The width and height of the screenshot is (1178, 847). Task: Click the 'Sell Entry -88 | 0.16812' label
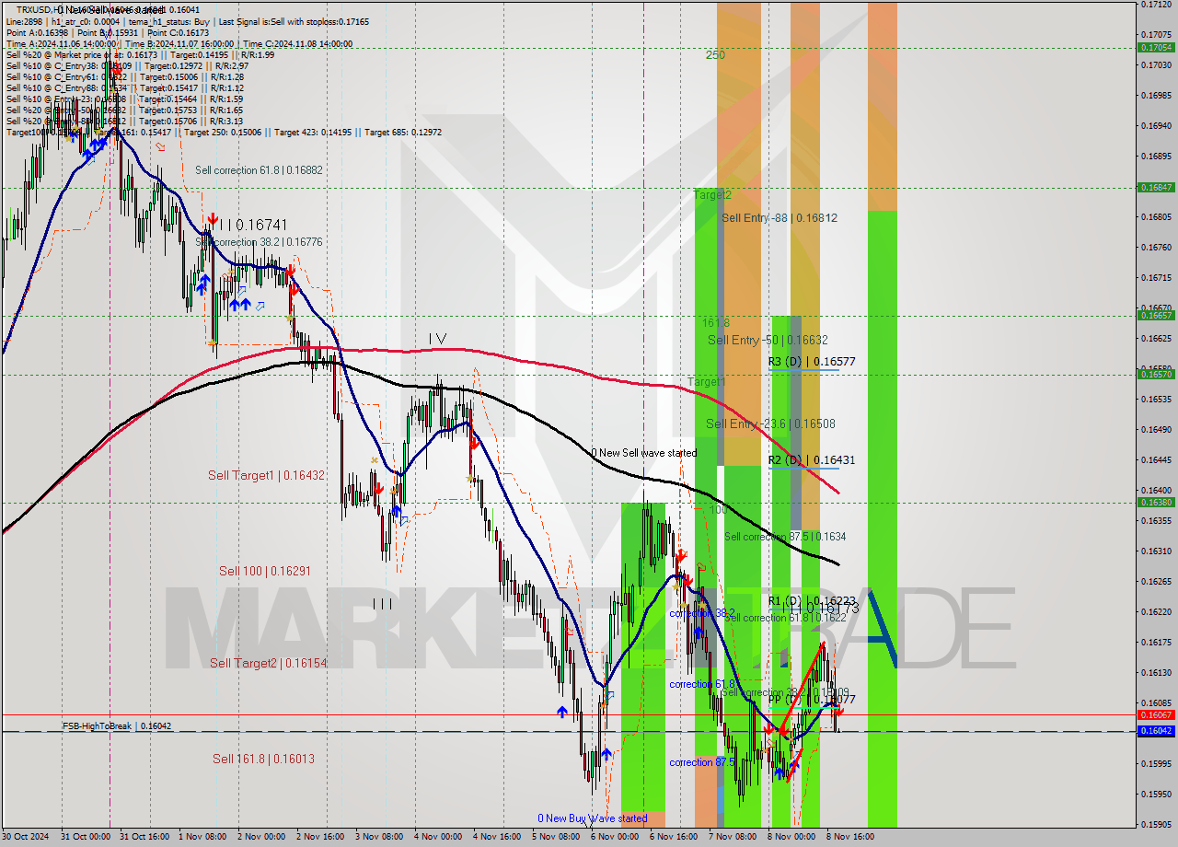point(780,218)
